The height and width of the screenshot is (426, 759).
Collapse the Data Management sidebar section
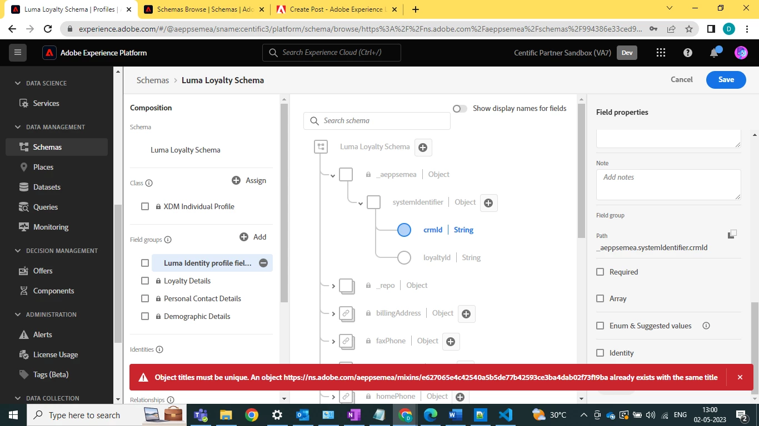click(17, 127)
